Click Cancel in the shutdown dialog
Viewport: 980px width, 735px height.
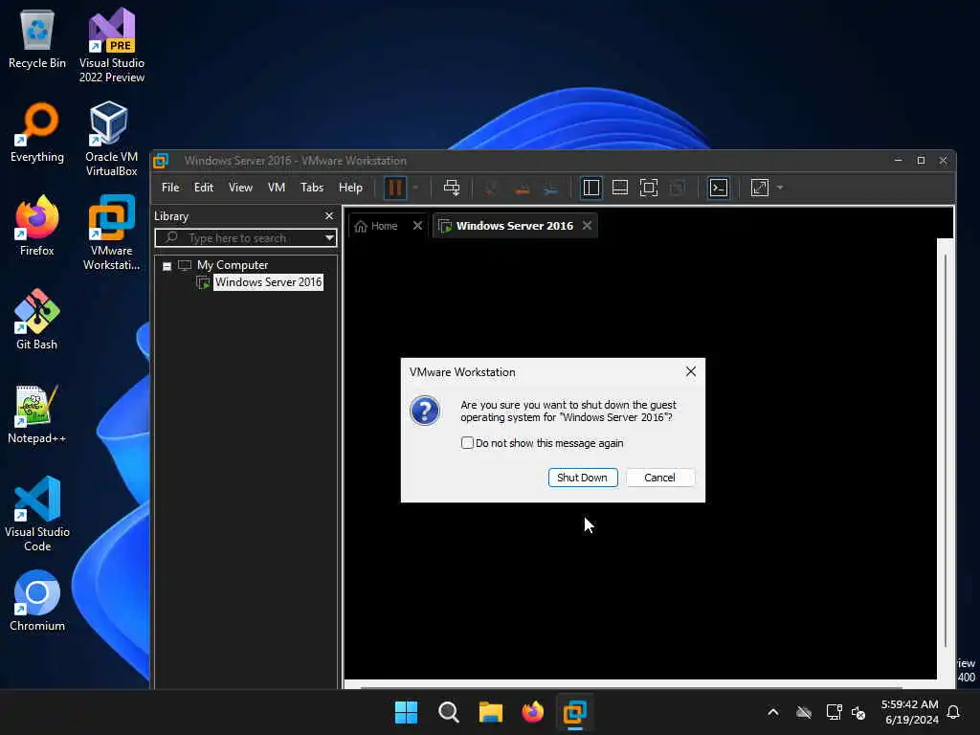click(660, 478)
